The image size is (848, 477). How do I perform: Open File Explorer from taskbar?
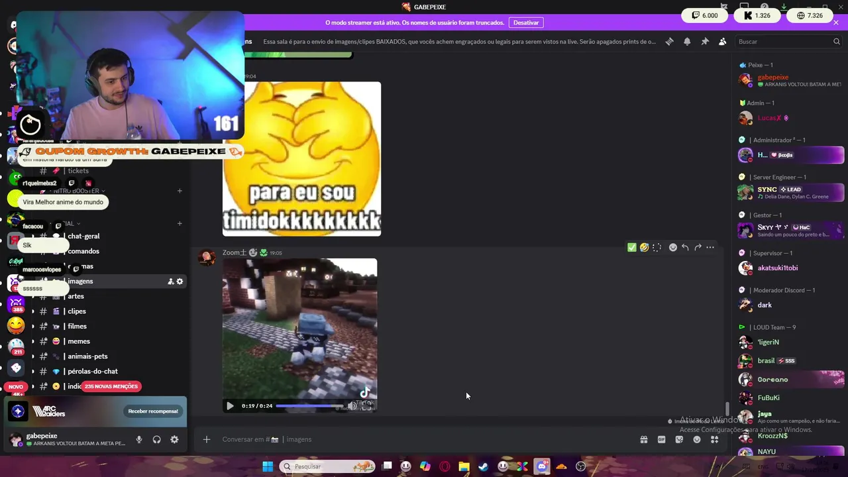click(464, 466)
